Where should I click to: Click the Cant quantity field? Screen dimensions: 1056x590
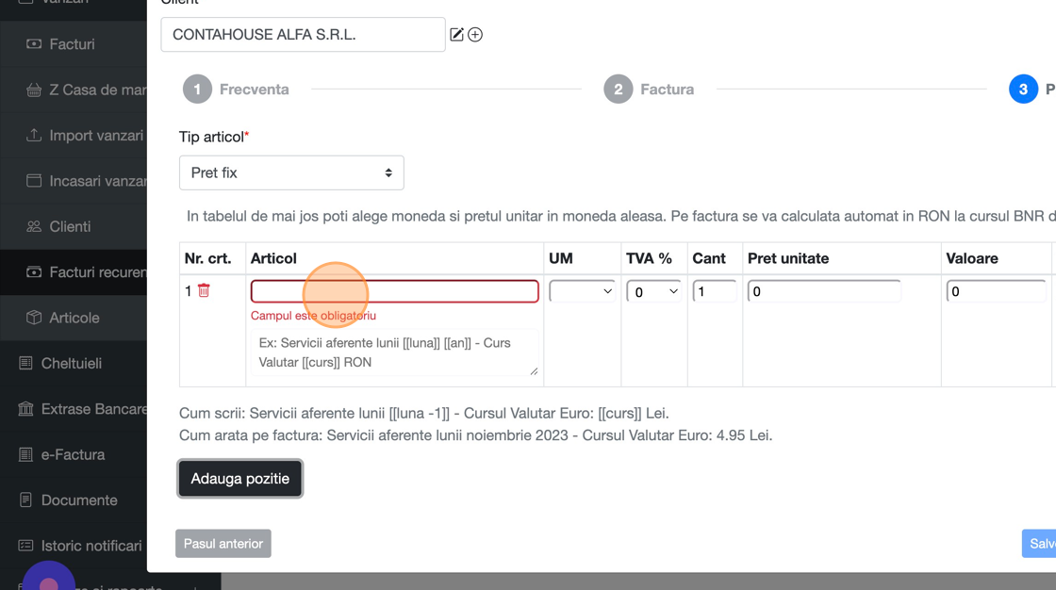(714, 291)
